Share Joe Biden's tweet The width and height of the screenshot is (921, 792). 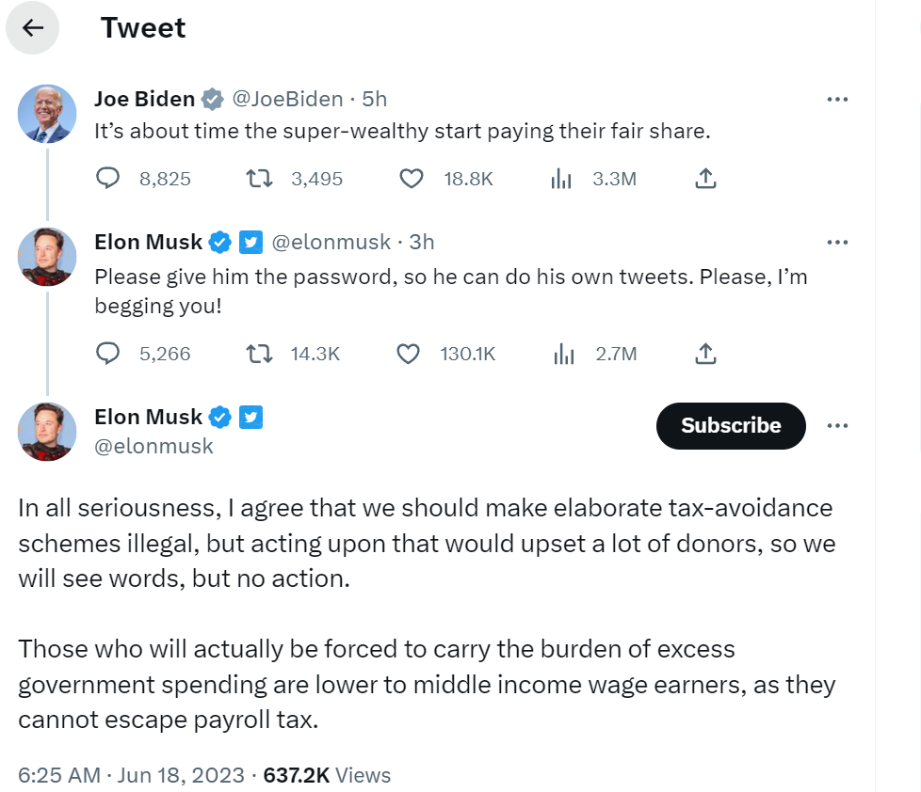(706, 178)
